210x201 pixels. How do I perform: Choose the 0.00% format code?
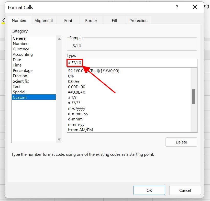(x=129, y=81)
